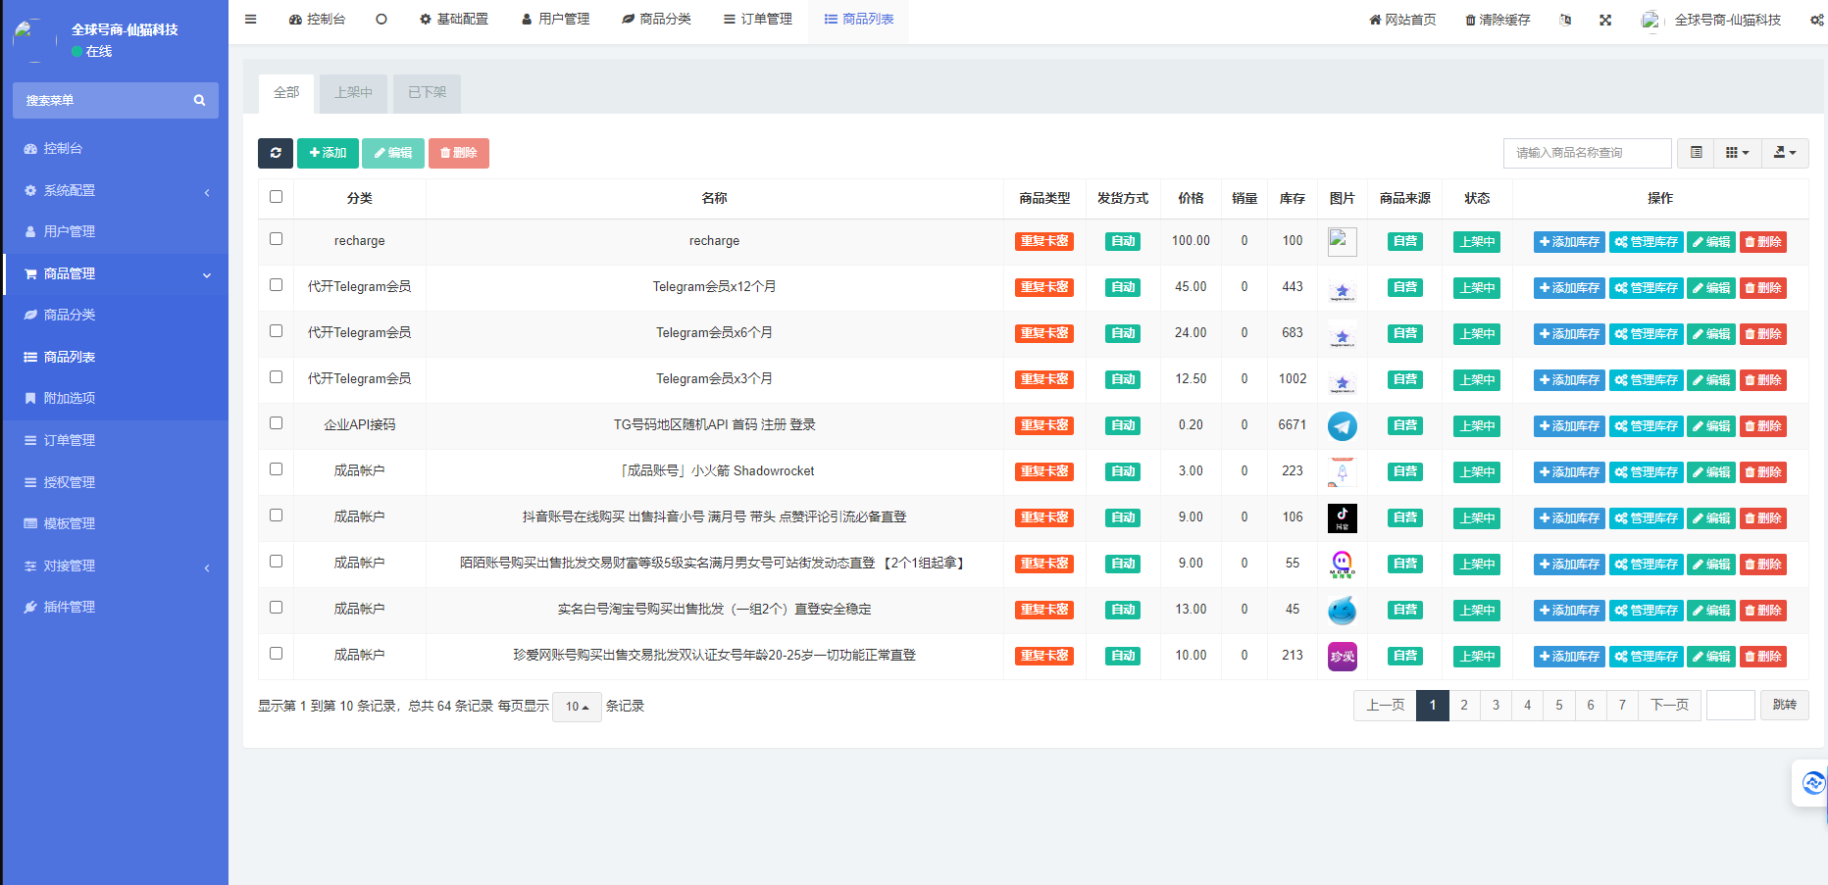Click 添加库存 for the recharge row
1828x885 pixels.
(x=1569, y=242)
